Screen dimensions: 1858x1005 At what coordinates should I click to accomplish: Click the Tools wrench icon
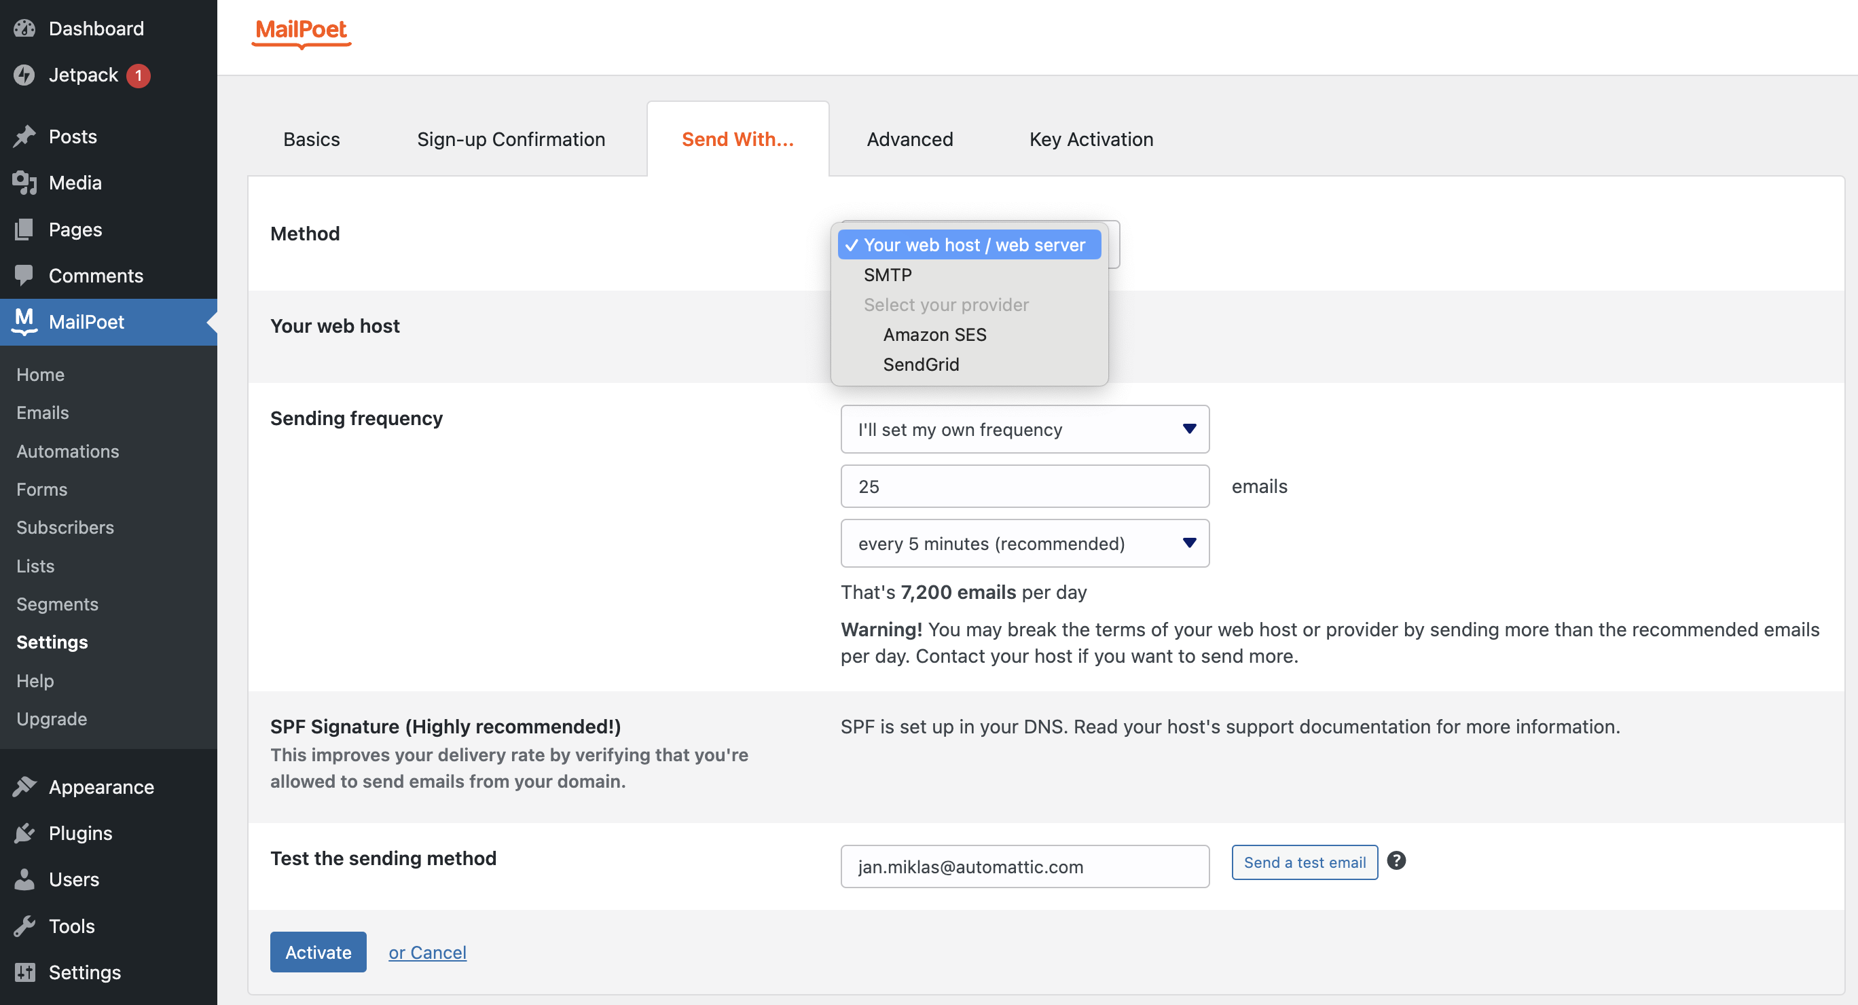[x=24, y=926]
